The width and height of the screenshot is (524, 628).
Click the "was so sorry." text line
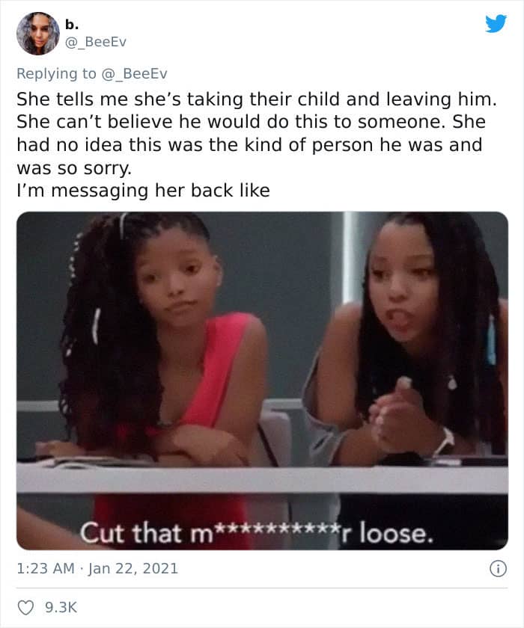click(x=74, y=168)
